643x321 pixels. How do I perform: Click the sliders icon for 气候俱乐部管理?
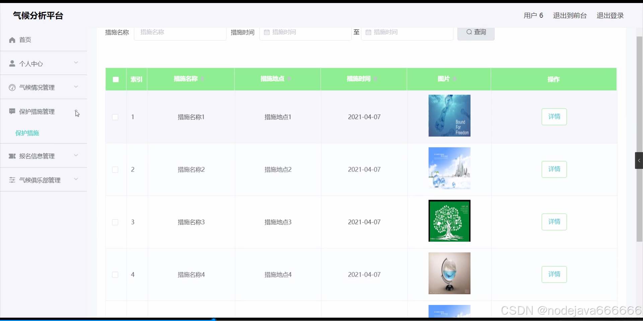click(x=12, y=180)
